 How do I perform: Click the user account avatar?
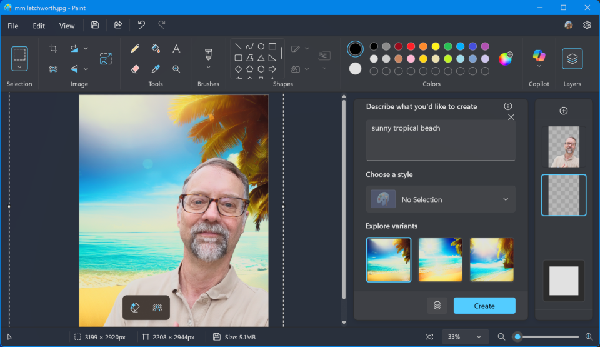569,25
